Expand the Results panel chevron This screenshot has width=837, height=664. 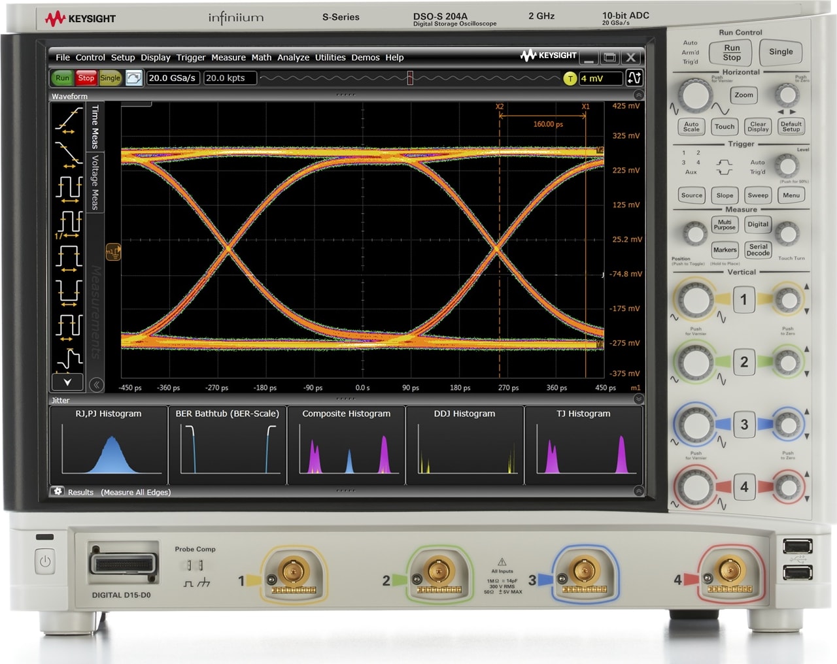pyautogui.click(x=638, y=491)
